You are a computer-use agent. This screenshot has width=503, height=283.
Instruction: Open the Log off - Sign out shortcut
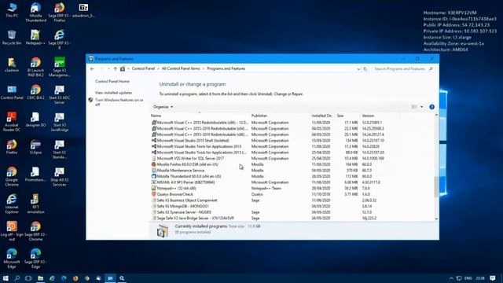tap(12, 231)
